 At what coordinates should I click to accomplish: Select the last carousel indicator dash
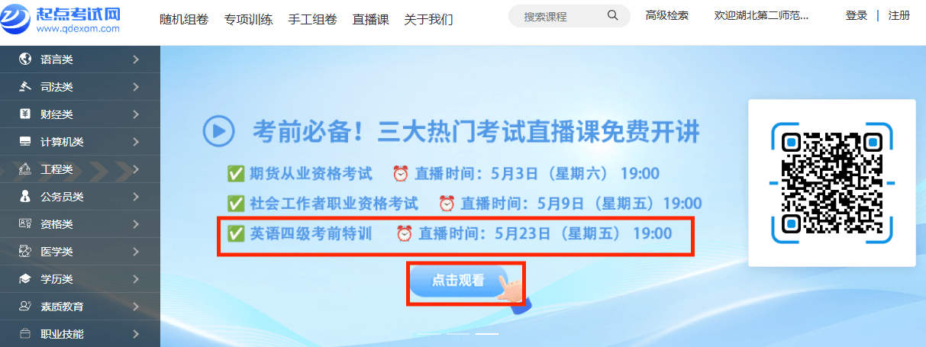487,334
